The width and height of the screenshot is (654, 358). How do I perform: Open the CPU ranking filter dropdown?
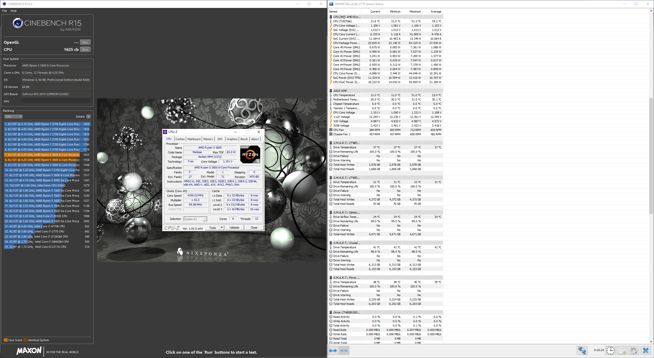point(14,117)
